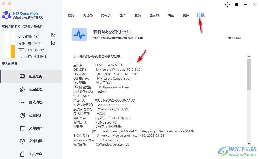The image size is (259, 159).
Task: Click the 已用内存: 4134MB reading
Action: (32, 56)
